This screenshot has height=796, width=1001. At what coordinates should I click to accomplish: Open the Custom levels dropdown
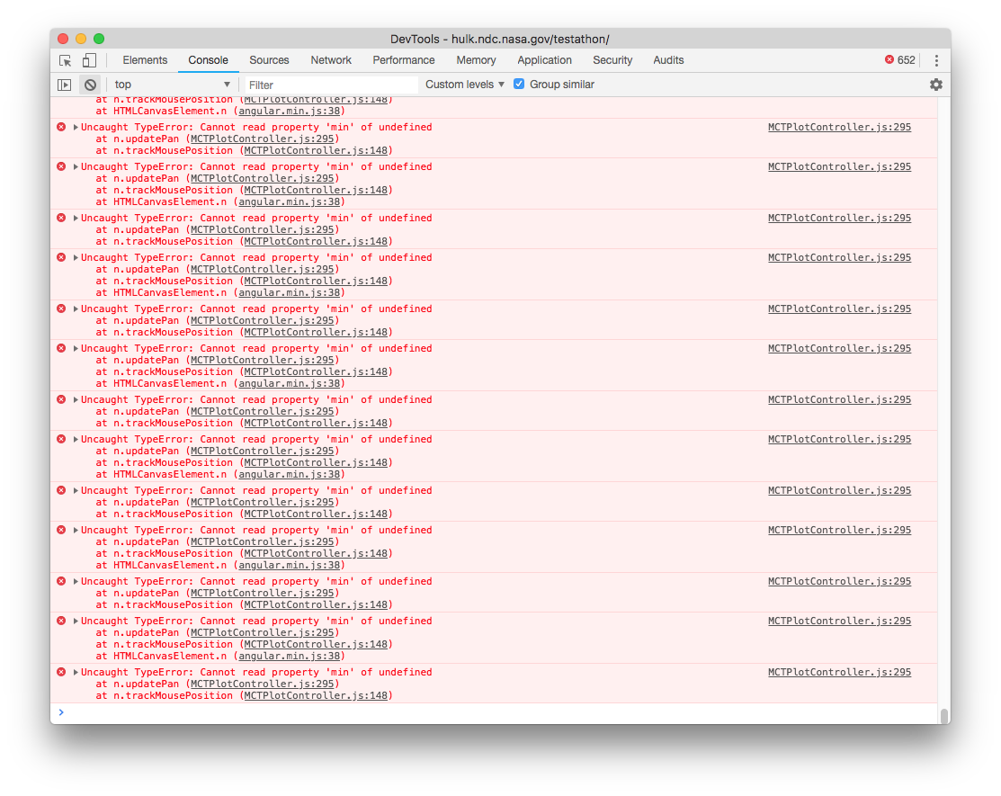tap(463, 84)
